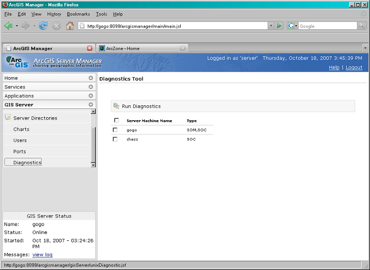Open the History menu

pyautogui.click(x=54, y=14)
